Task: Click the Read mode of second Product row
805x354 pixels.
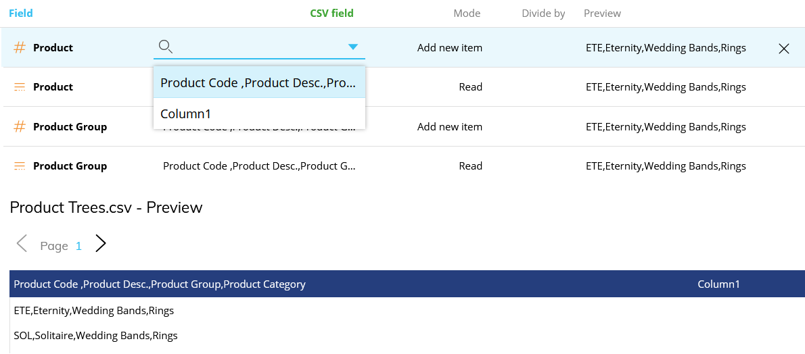Action: pos(470,87)
